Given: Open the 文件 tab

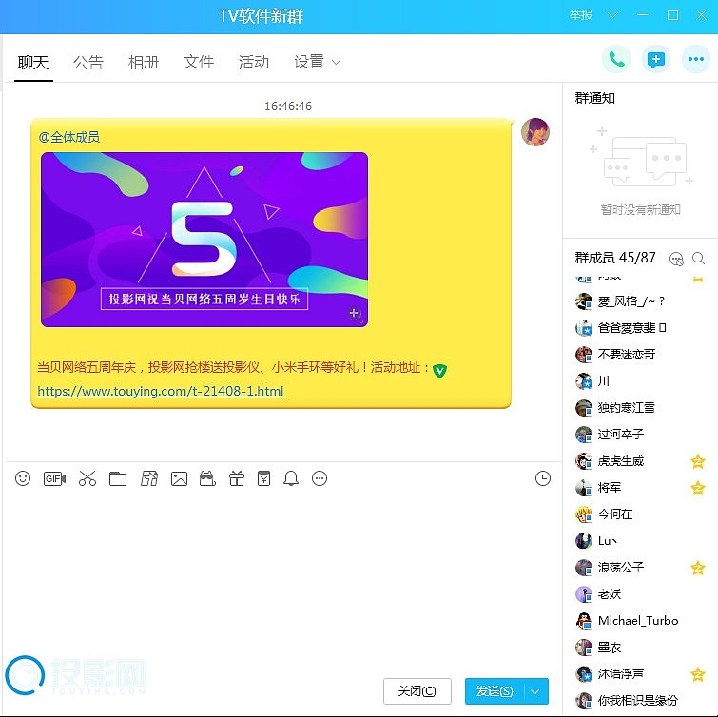Looking at the screenshot, I should [x=198, y=62].
